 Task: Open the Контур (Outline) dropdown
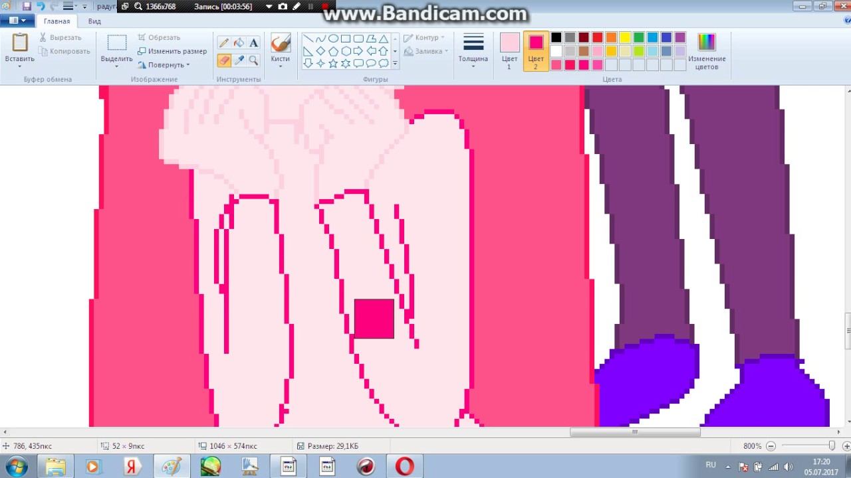tap(424, 38)
